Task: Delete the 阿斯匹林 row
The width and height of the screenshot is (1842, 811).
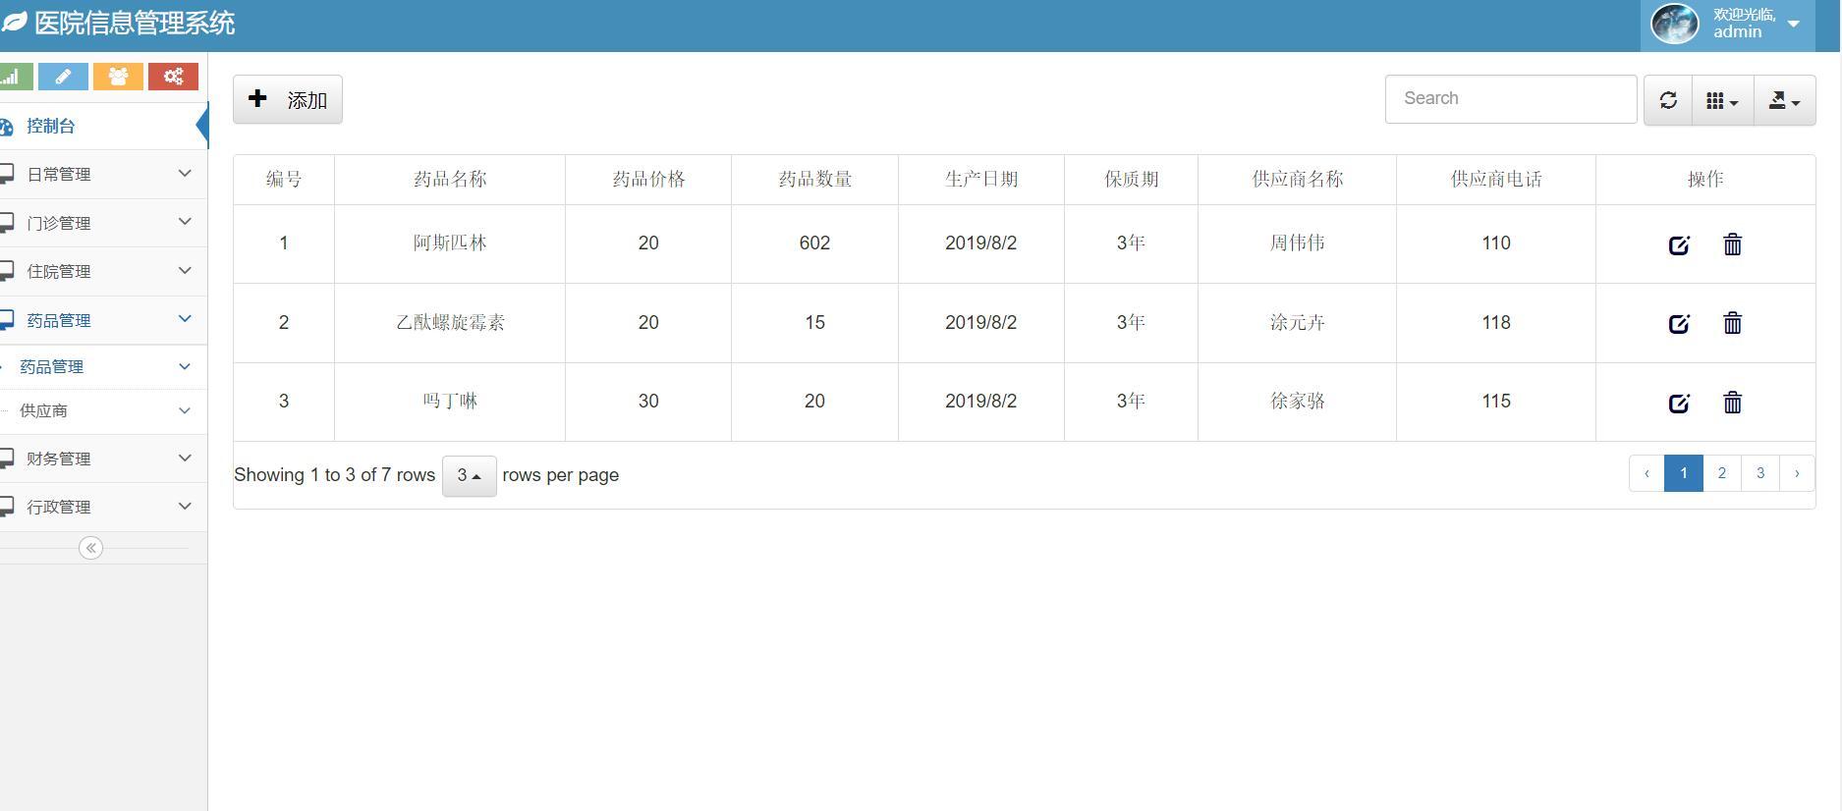Action: coord(1733,244)
